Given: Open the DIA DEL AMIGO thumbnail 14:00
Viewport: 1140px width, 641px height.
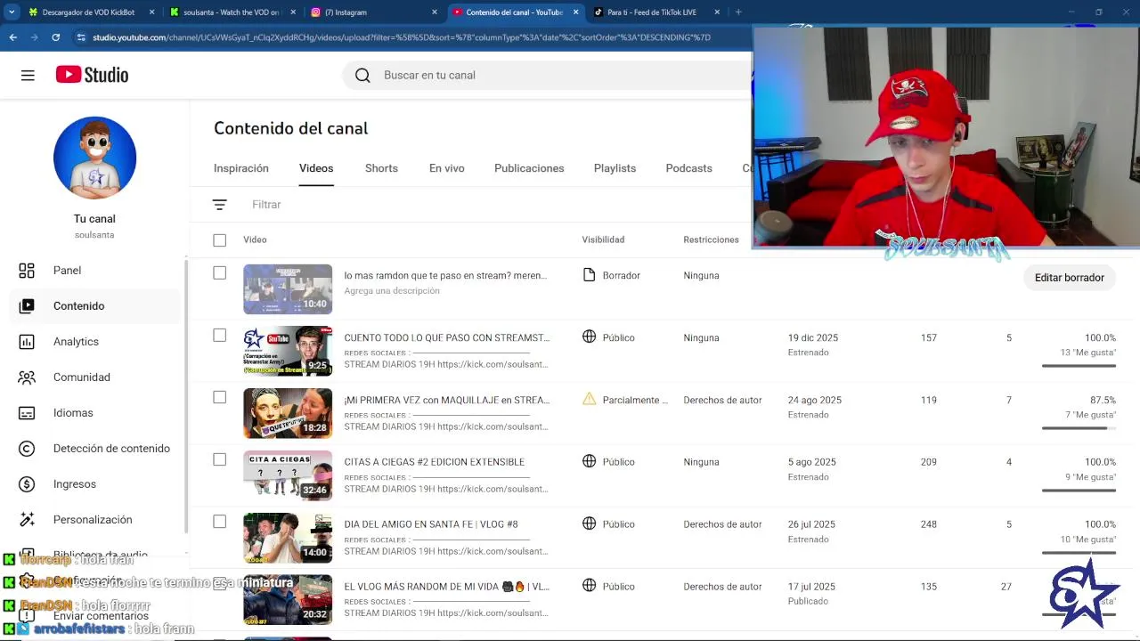Looking at the screenshot, I should 288,538.
